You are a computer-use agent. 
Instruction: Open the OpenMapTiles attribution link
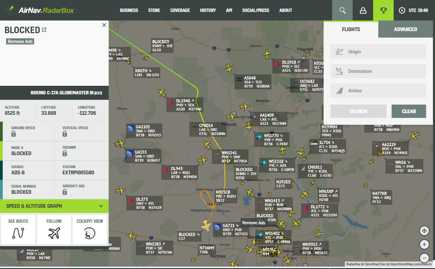[x=374, y=264]
